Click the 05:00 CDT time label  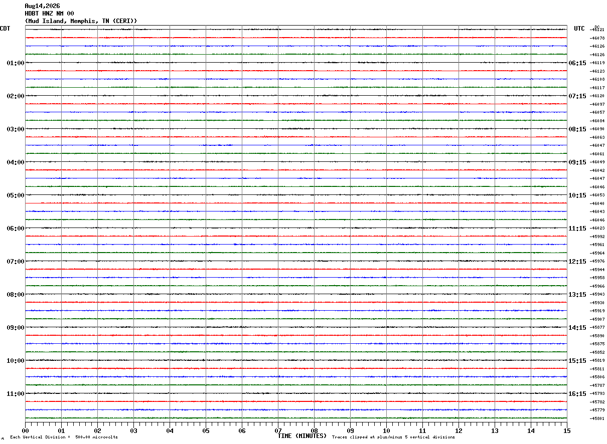pos(16,195)
